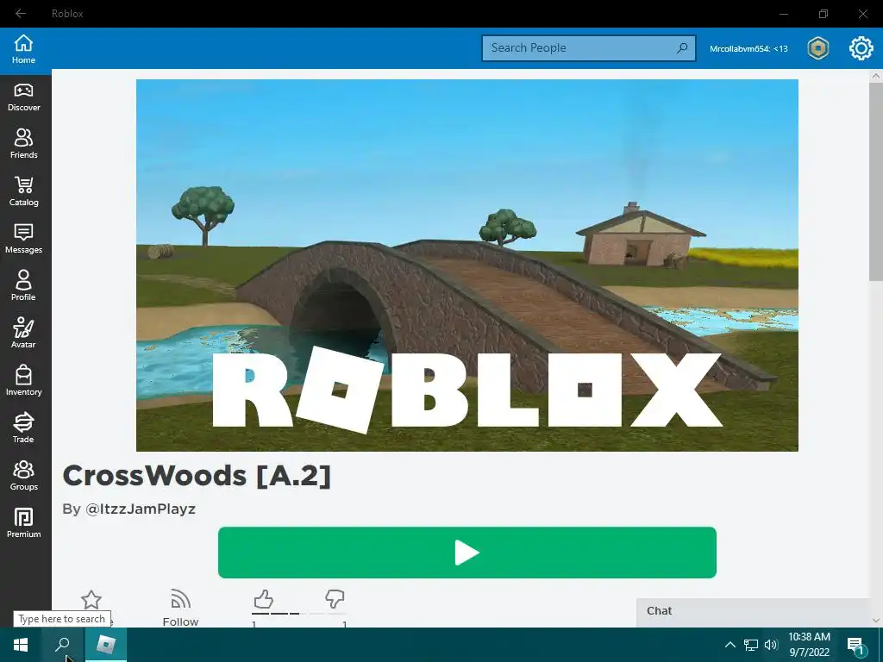The height and width of the screenshot is (662, 883).
Task: Open the Avatar editor
Action: [x=23, y=334]
